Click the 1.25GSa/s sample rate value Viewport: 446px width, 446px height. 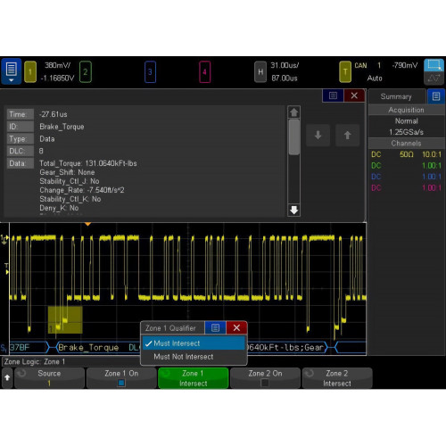406,132
